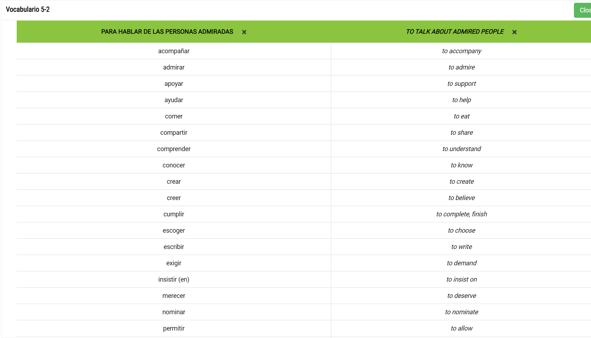The height and width of the screenshot is (338, 591).
Task: Select the translation to admire
Action: (x=462, y=67)
